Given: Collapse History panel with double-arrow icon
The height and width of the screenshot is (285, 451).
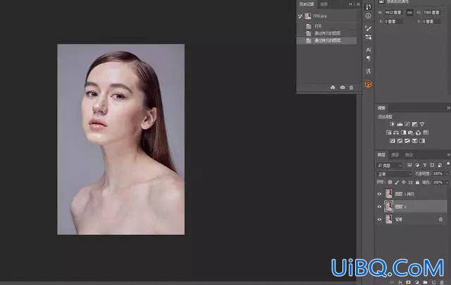Looking at the screenshot, I should (x=350, y=4).
